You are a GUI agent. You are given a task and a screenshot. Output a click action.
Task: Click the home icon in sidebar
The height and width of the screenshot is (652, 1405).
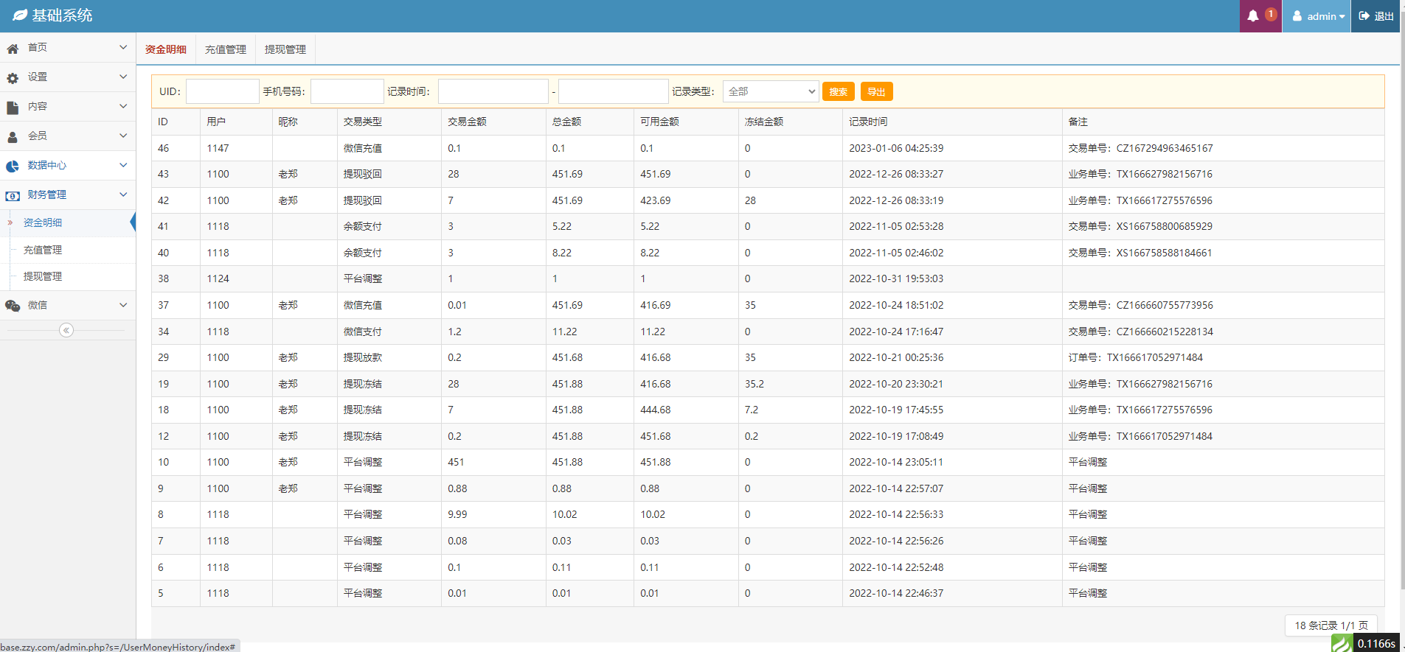point(13,49)
